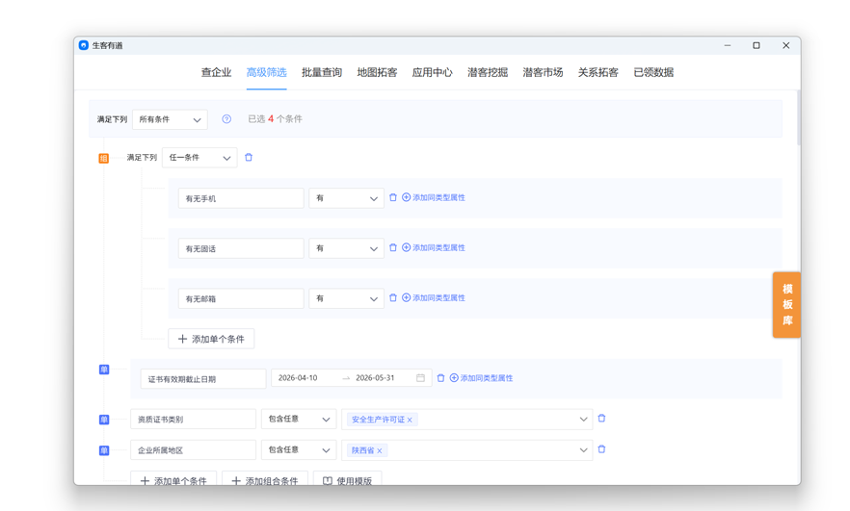This screenshot has height=511, width=850.
Task: Click the orange 组 group marker
Action: coord(103,158)
